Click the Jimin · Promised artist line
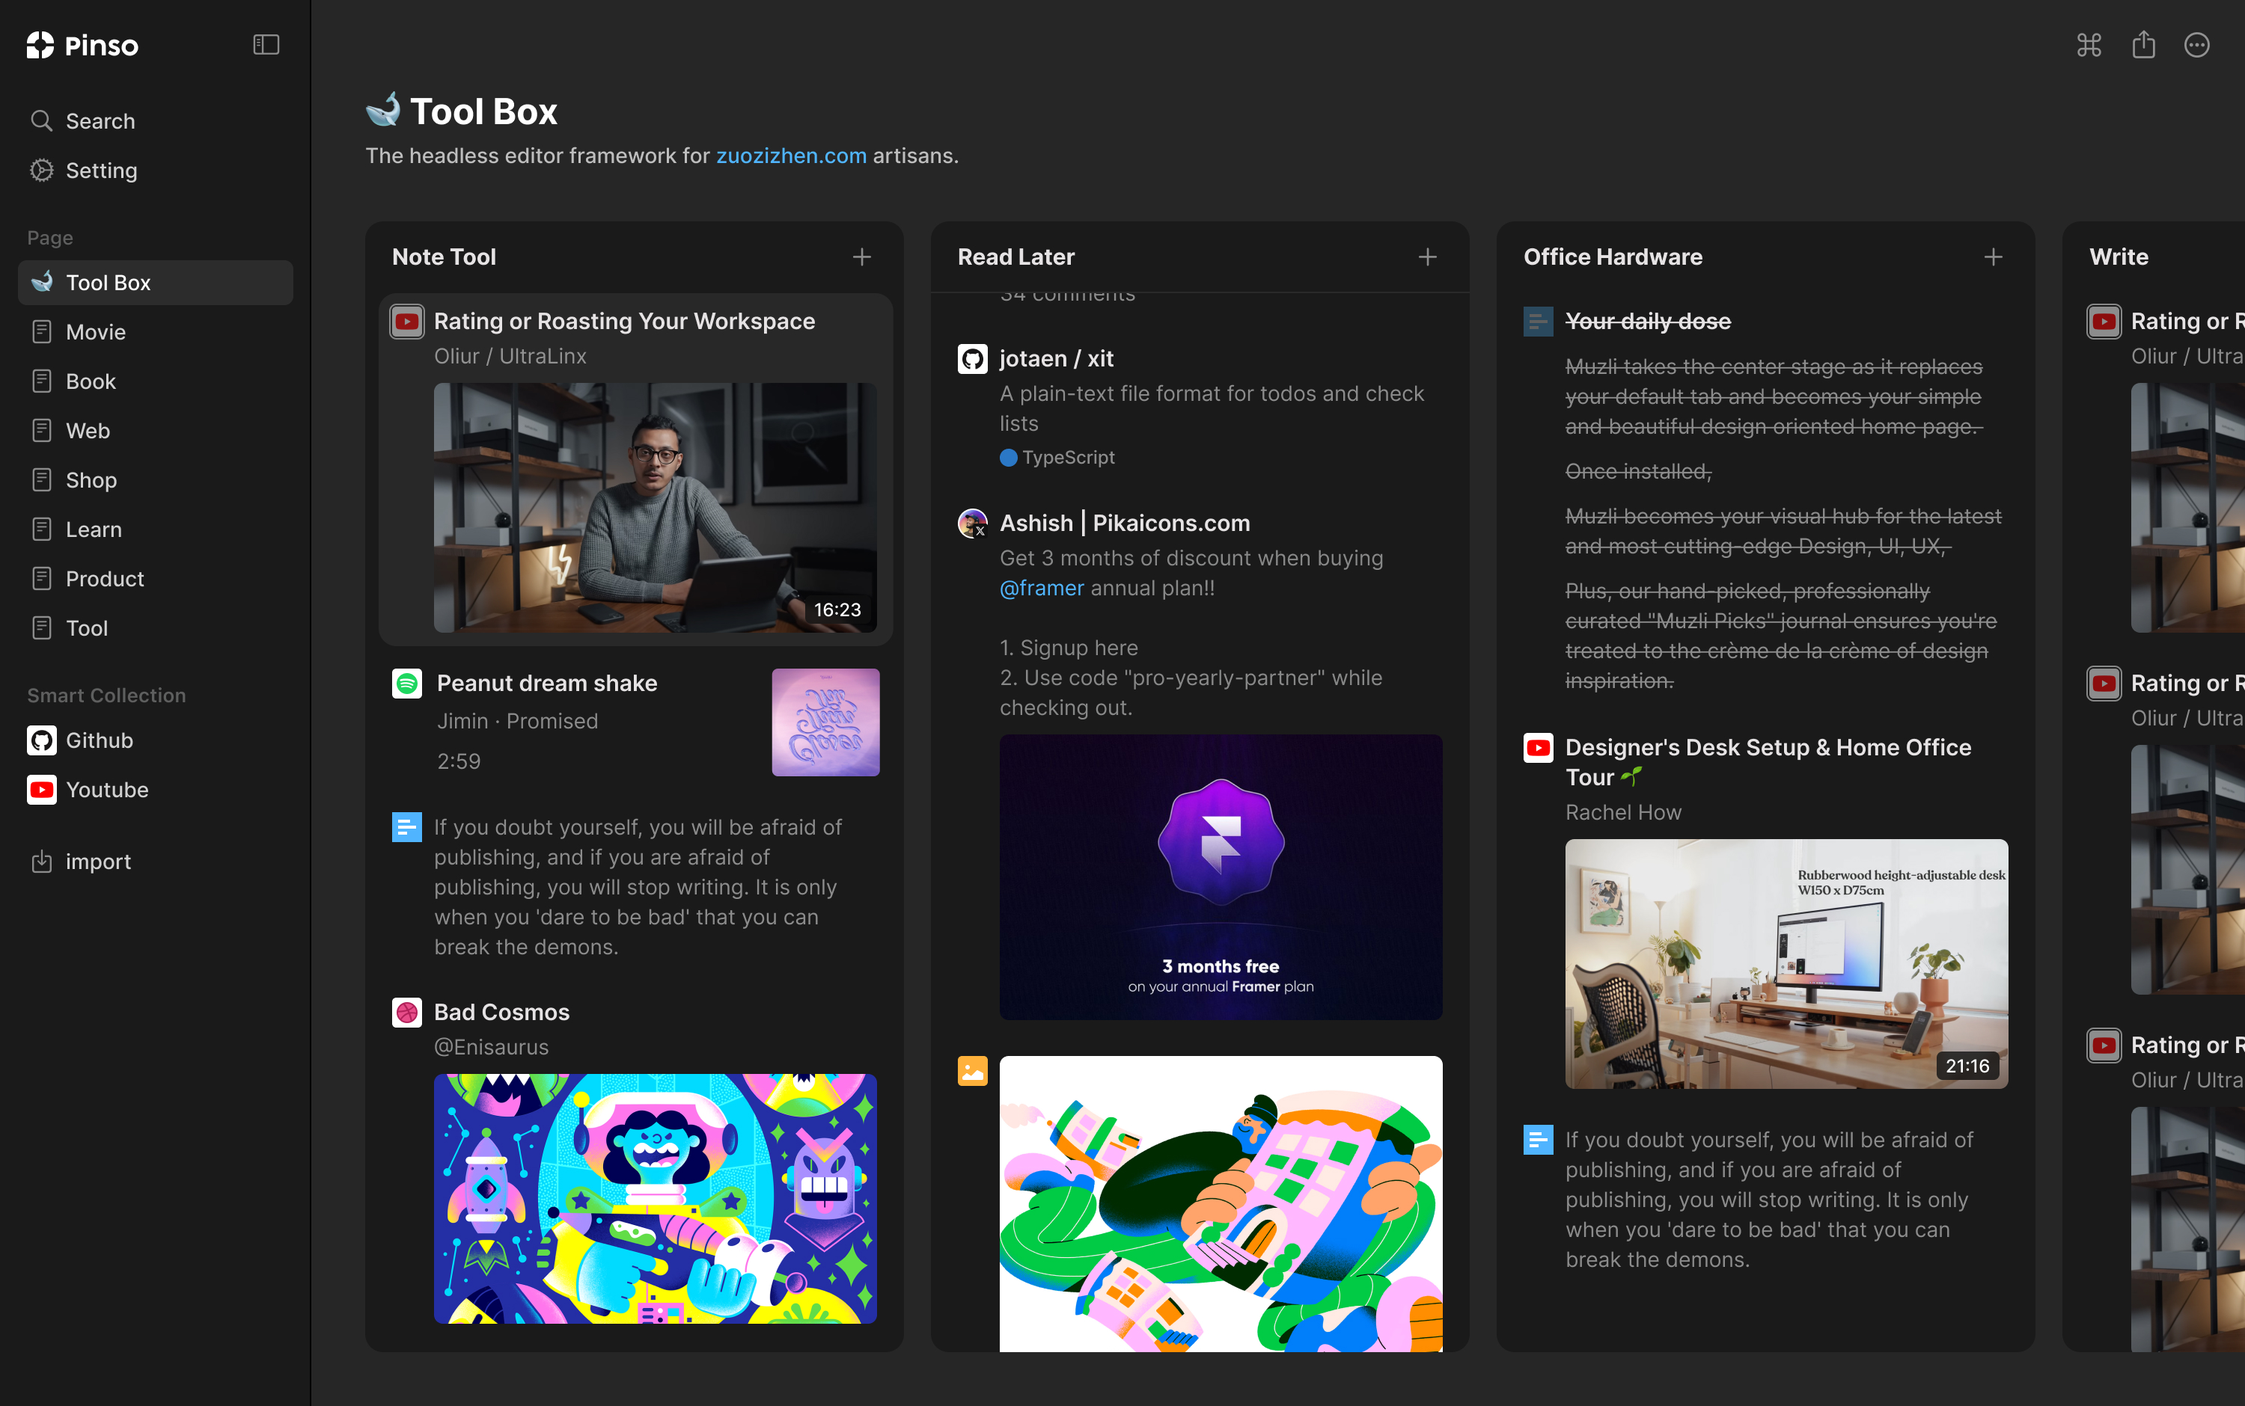Viewport: 2245px width, 1406px height. coord(517,722)
